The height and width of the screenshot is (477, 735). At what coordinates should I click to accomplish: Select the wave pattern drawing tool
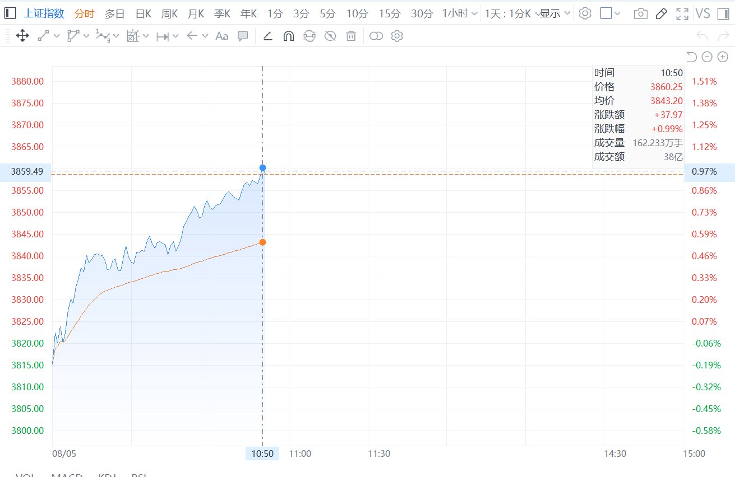pos(103,36)
